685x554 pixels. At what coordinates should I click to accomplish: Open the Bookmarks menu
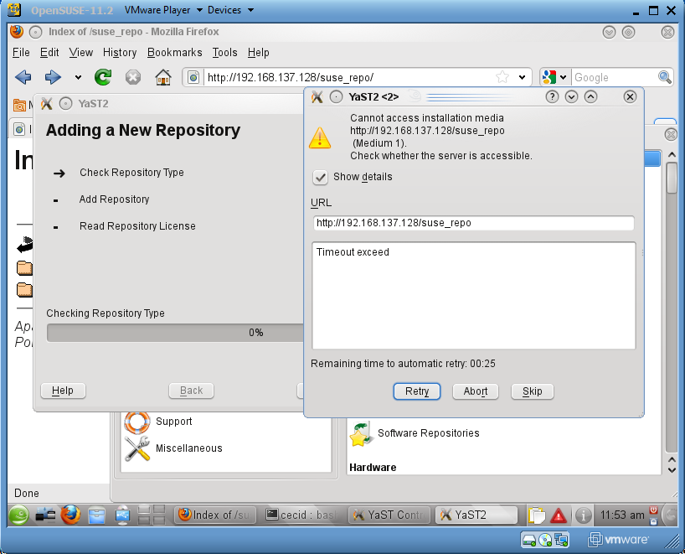click(174, 52)
